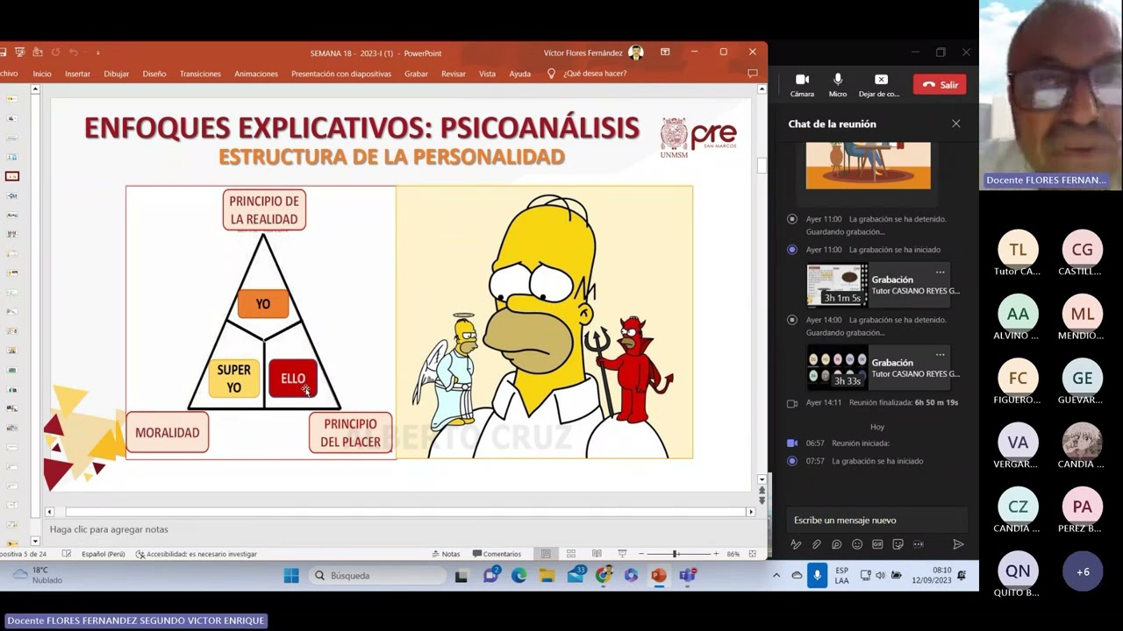Click Accesibilidad: es necesario investigar status

196,554
